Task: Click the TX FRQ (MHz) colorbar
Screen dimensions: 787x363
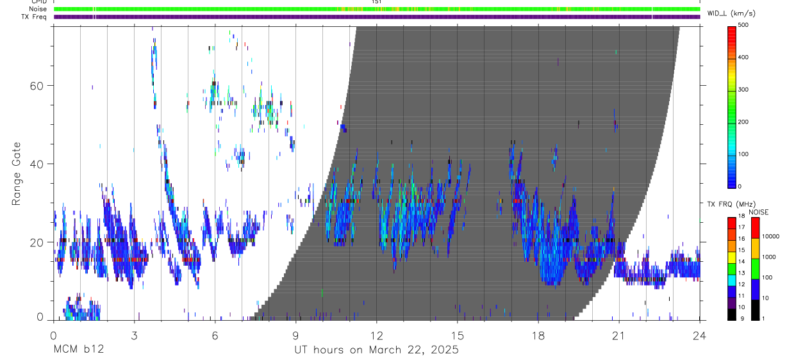Action: (x=733, y=269)
